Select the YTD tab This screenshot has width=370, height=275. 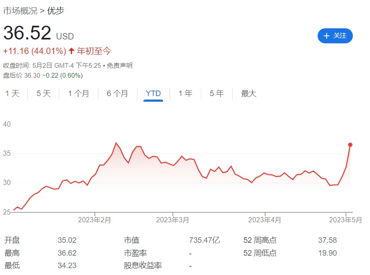153,94
